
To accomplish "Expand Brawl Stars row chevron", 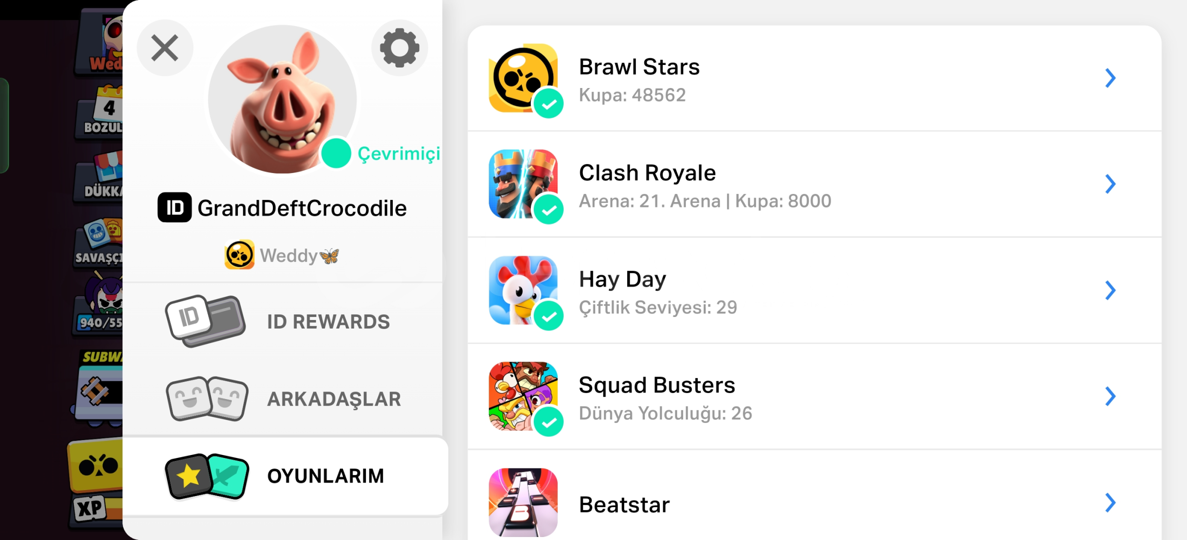I will [x=1110, y=78].
